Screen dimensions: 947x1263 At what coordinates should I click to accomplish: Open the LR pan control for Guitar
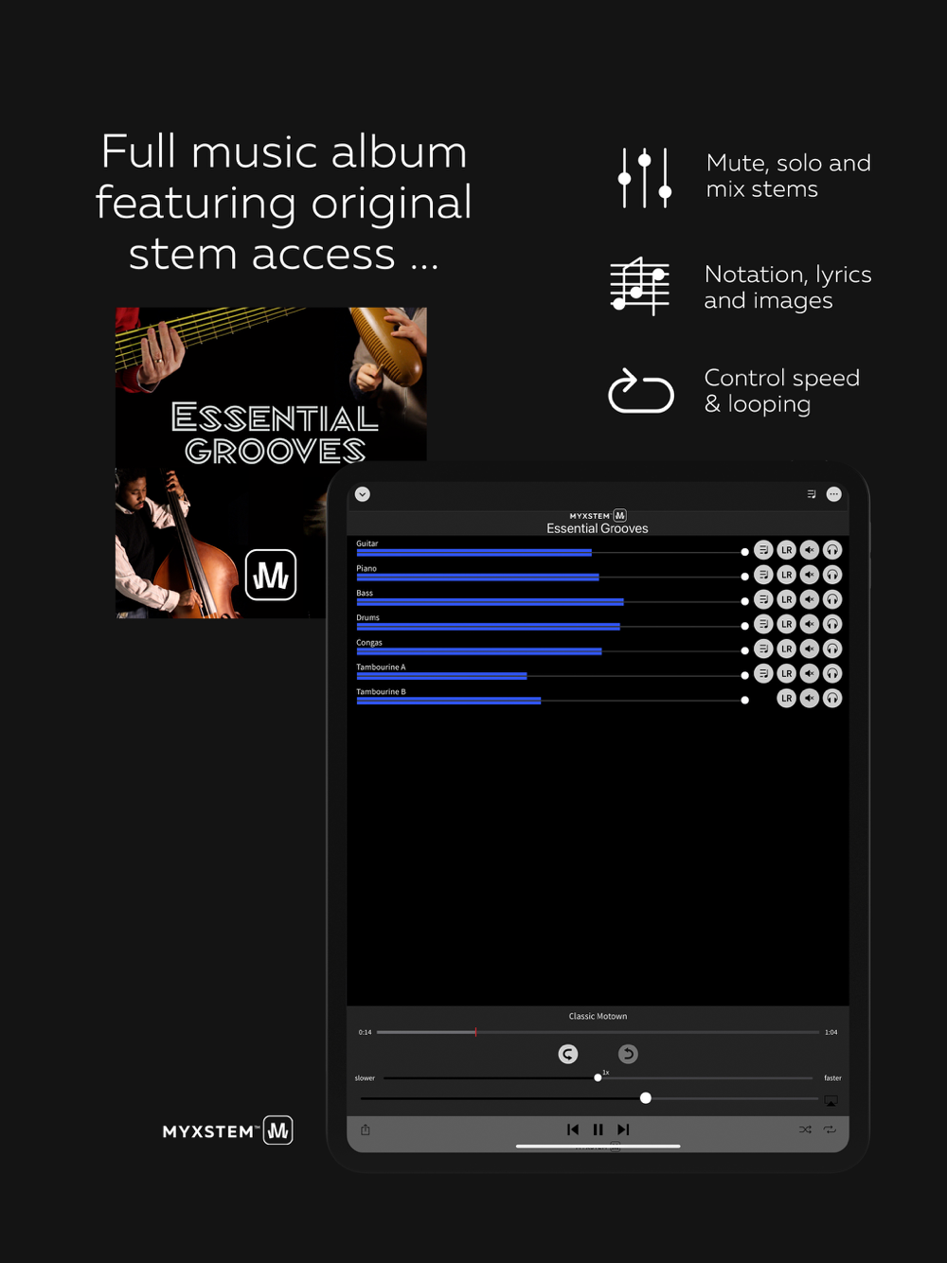point(786,550)
